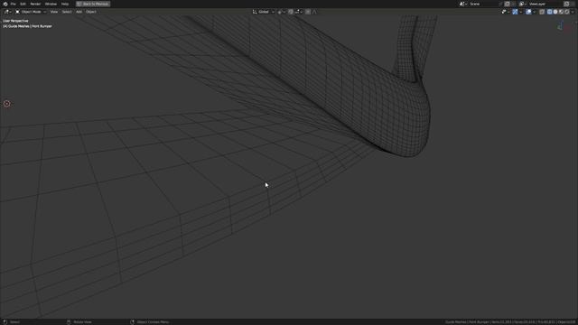Viewport: 578px width, 325px height.
Task: Open the editor type selector
Action: point(7,12)
